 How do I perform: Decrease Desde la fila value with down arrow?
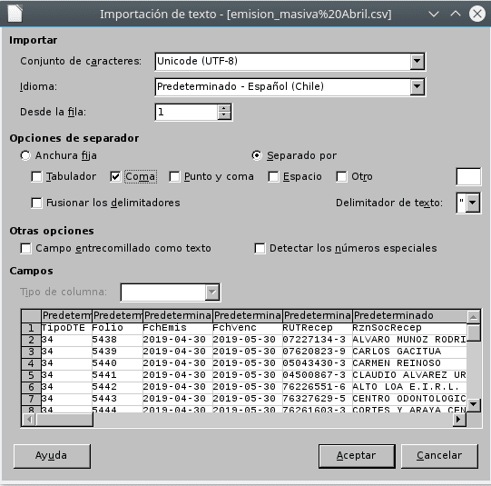[x=224, y=115]
